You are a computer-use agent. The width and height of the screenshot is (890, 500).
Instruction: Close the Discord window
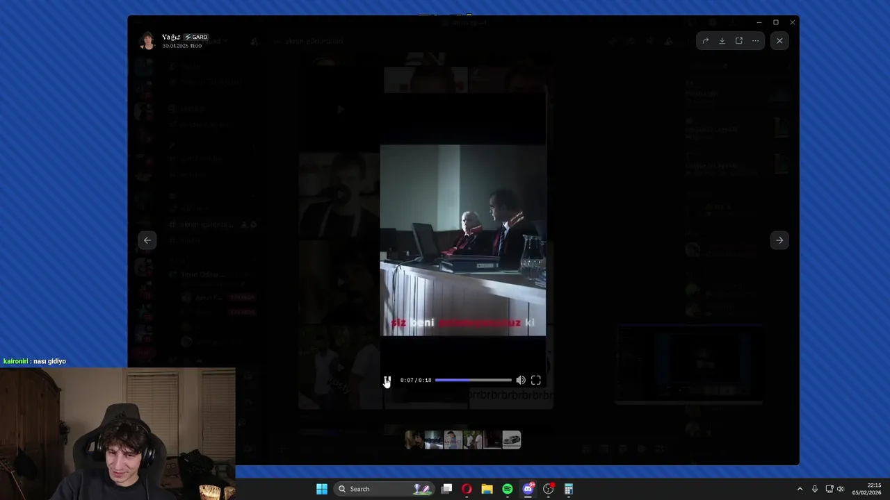(x=792, y=22)
